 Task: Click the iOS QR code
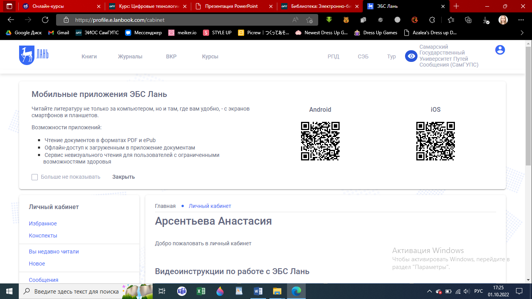435,141
